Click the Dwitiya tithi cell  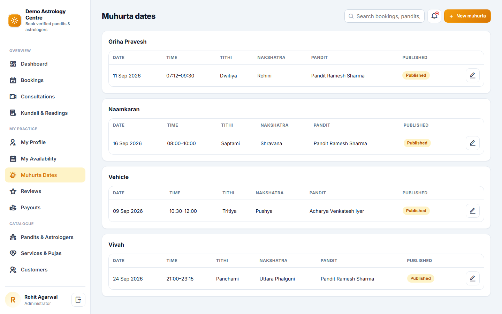(x=228, y=76)
